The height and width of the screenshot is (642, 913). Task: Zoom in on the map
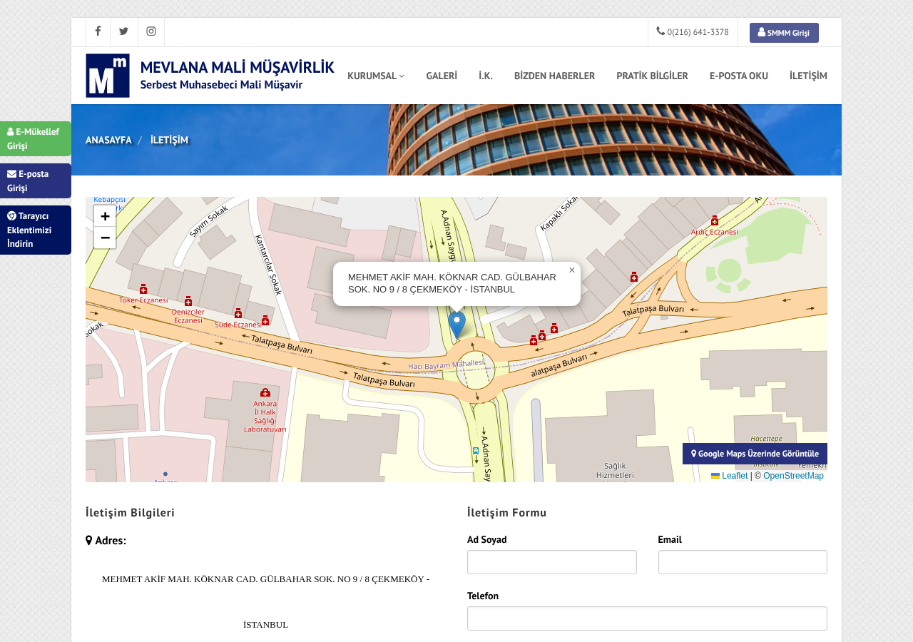tap(105, 216)
